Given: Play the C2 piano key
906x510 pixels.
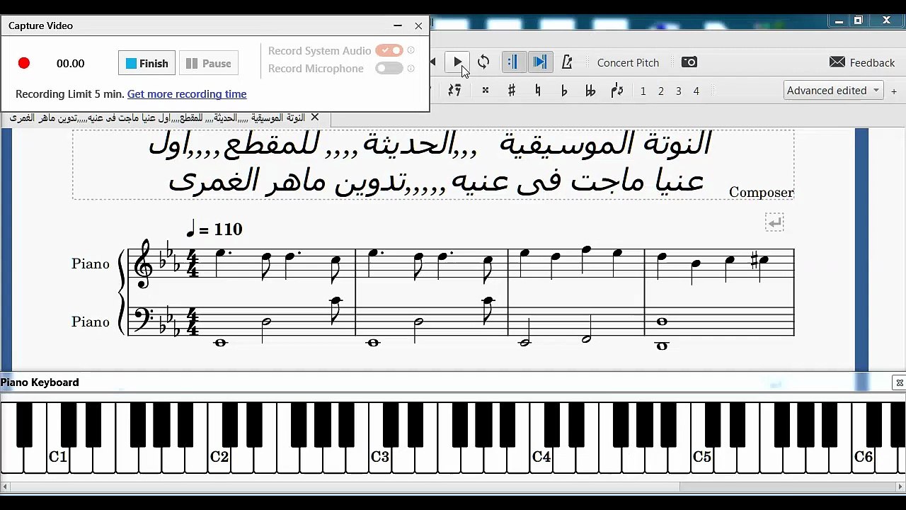Looking at the screenshot, I should (x=219, y=457).
